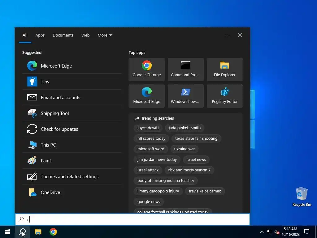
Task: Launch Paint from suggestions
Action: (72, 161)
